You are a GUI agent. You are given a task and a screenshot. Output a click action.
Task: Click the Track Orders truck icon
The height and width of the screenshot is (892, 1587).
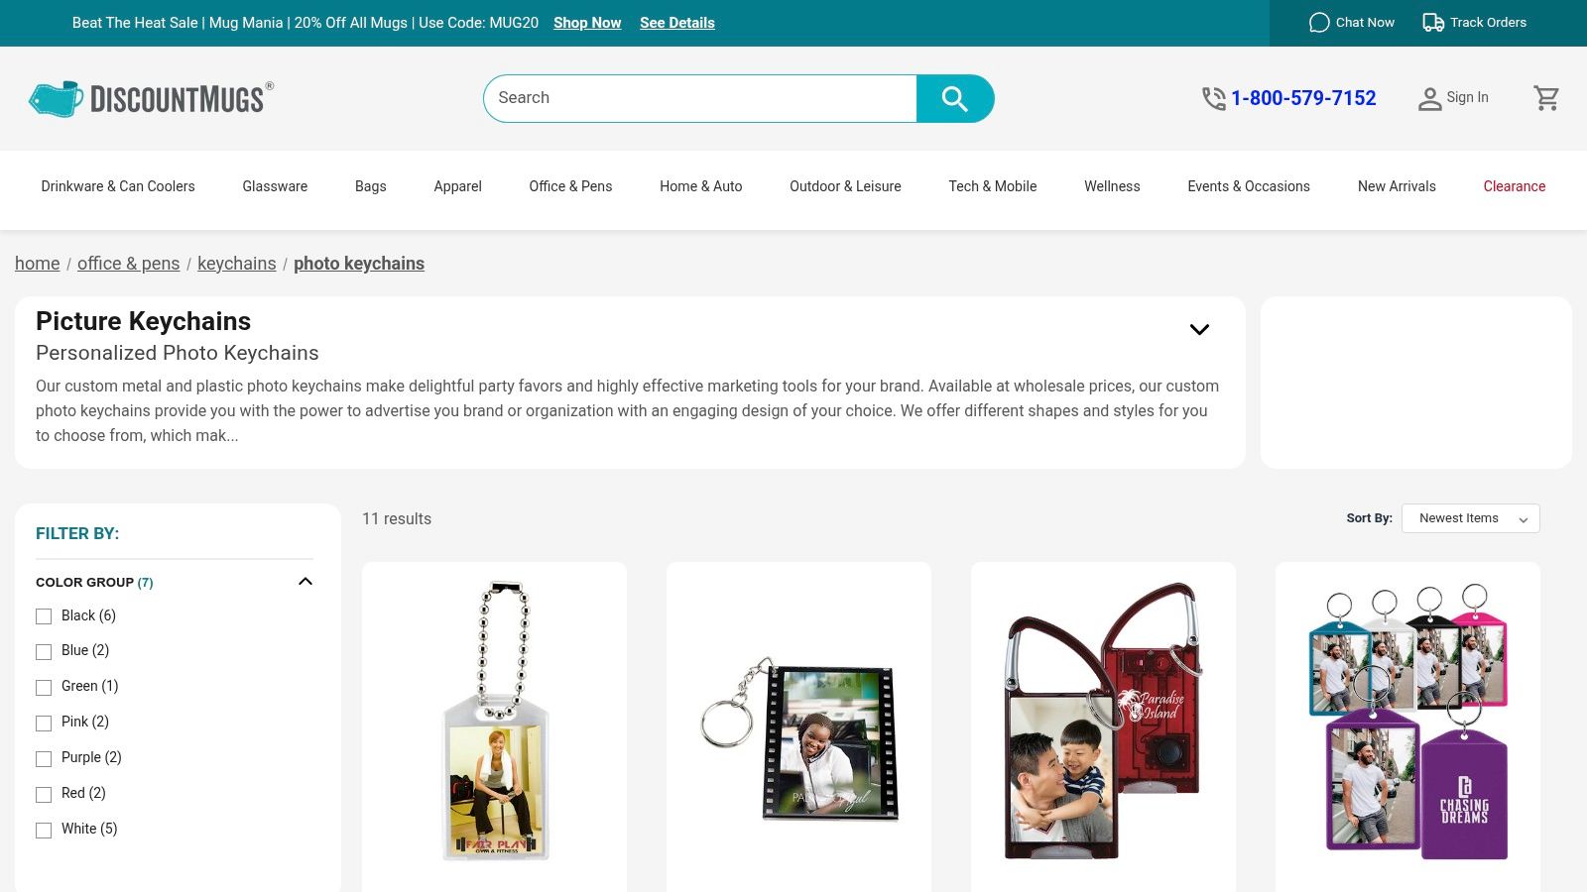click(1433, 23)
